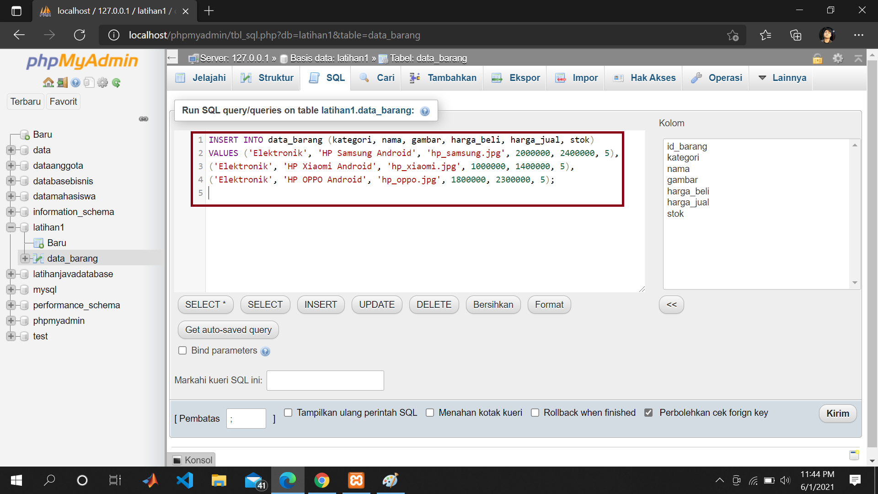This screenshot has height=494, width=878.
Task: Open the Konsol panel at the bottom
Action: 192,460
